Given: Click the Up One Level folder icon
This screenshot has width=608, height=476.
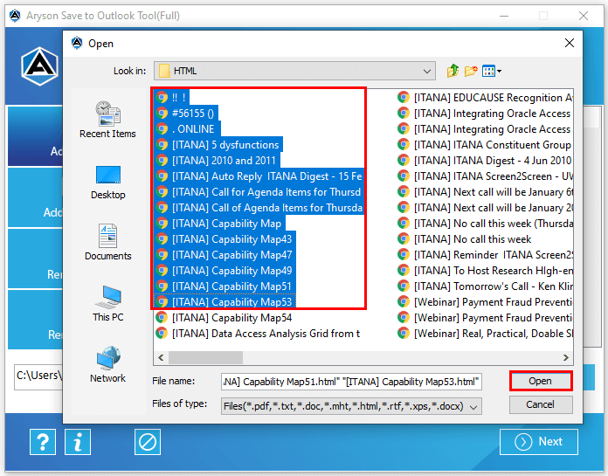Looking at the screenshot, I should (x=453, y=71).
